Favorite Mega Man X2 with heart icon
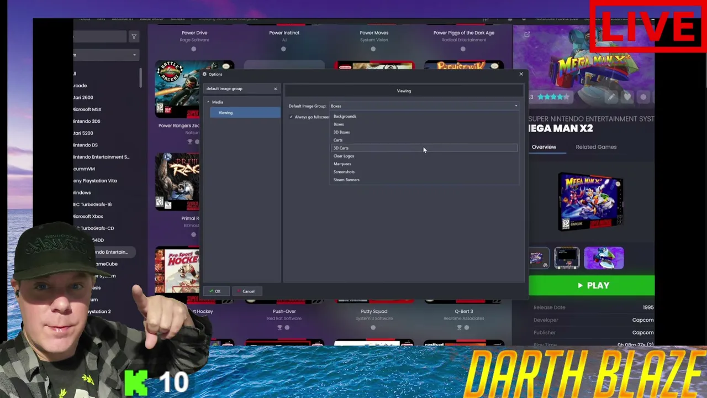The height and width of the screenshot is (398, 707). [627, 97]
